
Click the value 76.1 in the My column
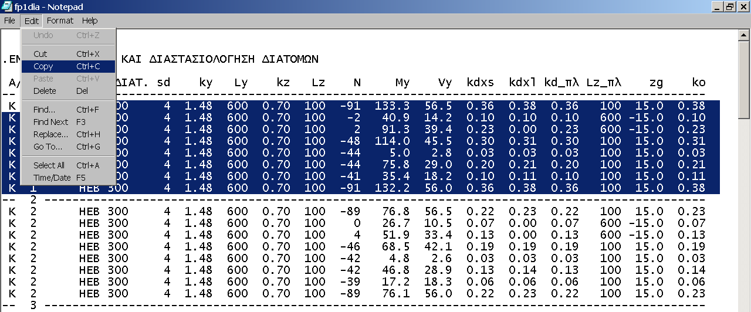(395, 294)
